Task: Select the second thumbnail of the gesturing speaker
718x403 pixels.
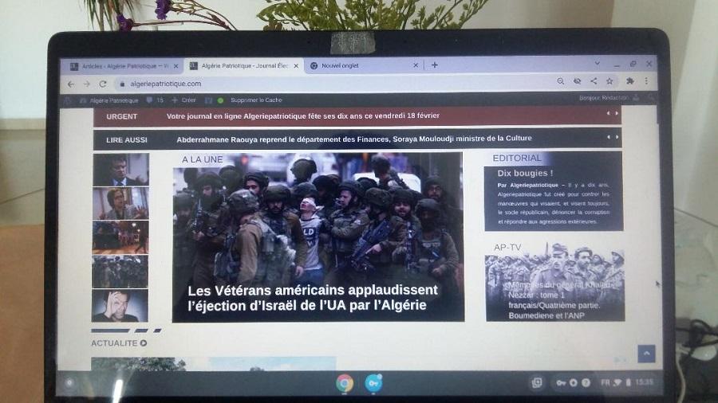Action: pyautogui.click(x=120, y=204)
